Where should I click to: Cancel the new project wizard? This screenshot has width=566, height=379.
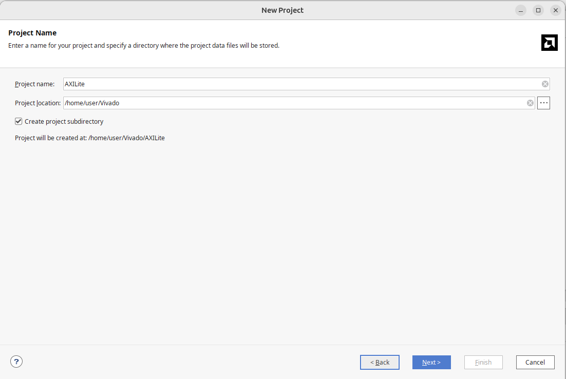point(535,362)
